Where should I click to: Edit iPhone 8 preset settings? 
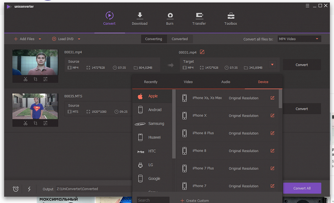tap(272, 151)
